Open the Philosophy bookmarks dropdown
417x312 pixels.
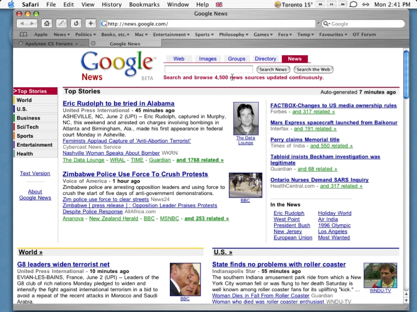(234, 34)
